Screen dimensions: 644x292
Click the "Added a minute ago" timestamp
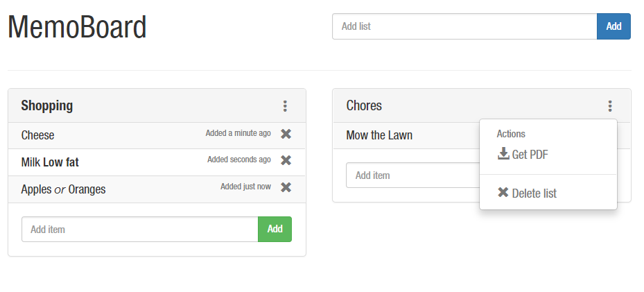point(238,133)
